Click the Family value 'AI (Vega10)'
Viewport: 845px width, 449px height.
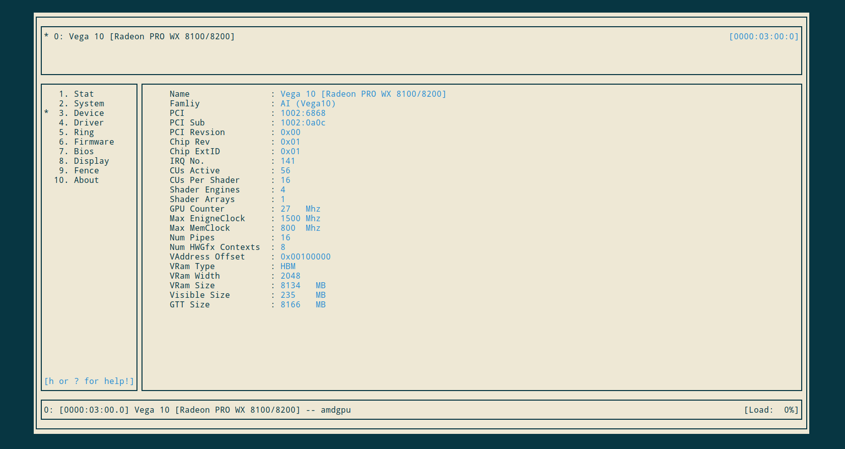[x=308, y=103]
